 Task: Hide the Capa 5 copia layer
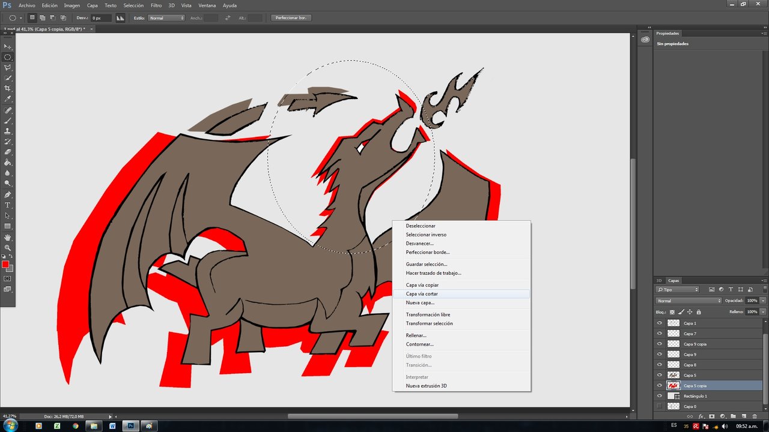(660, 386)
